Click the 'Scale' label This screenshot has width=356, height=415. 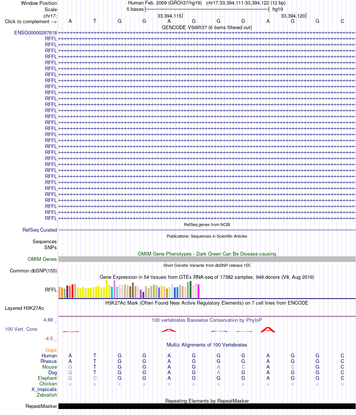(51, 9)
